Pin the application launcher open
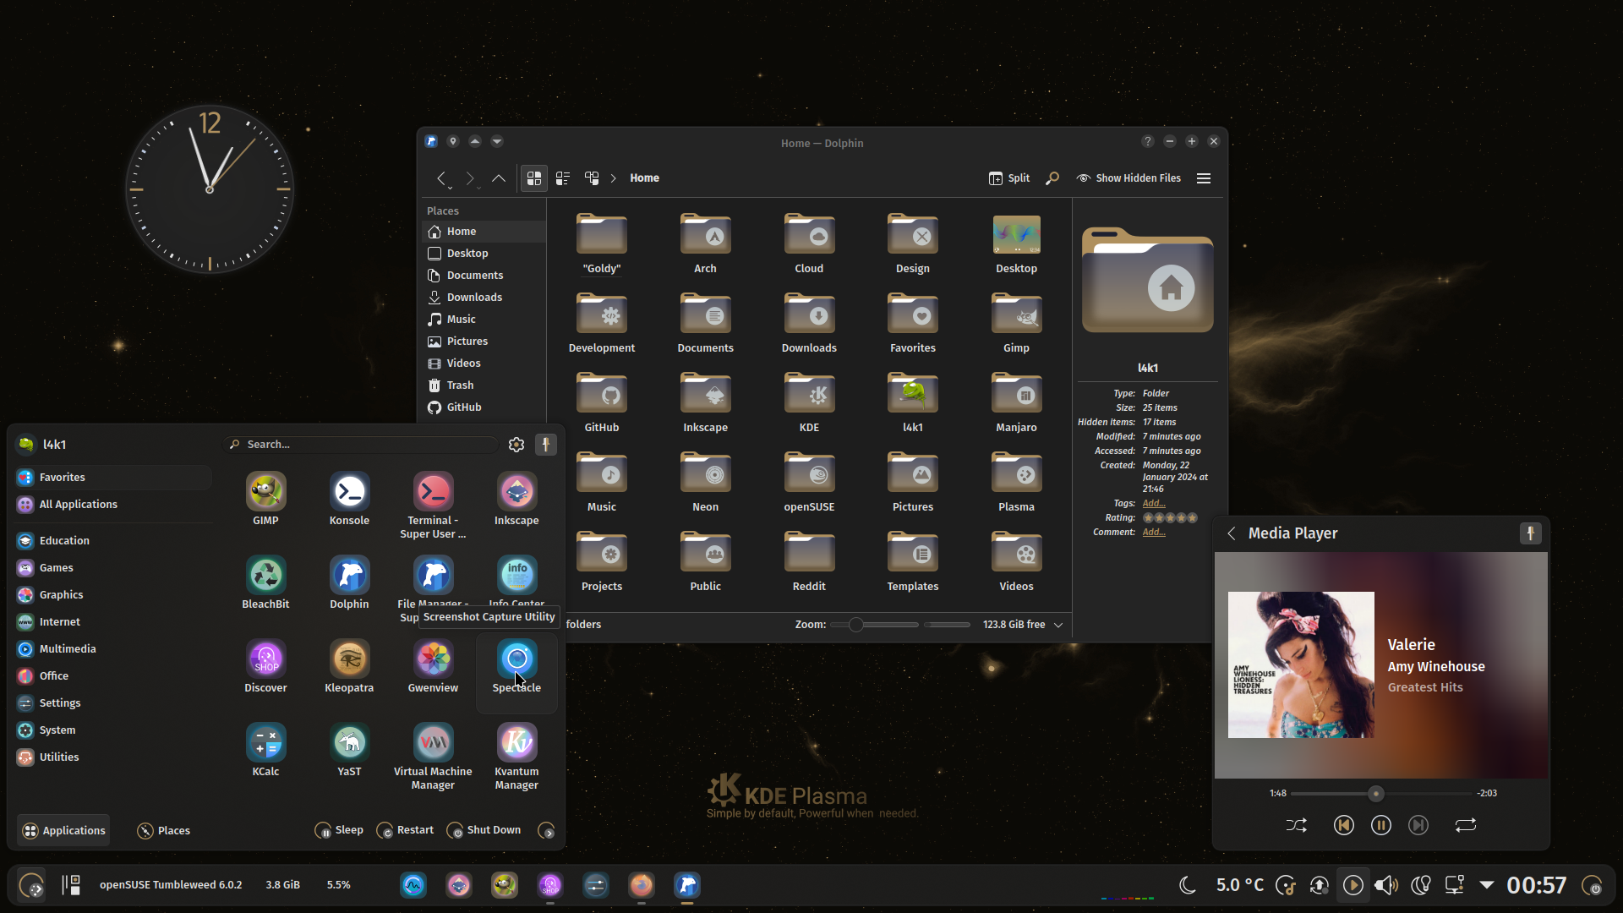The width and height of the screenshot is (1623, 913). [546, 445]
